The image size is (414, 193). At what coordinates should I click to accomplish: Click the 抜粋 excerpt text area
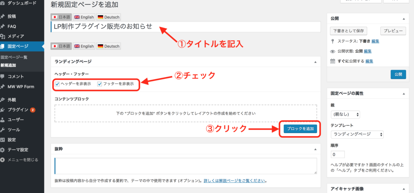[186, 166]
